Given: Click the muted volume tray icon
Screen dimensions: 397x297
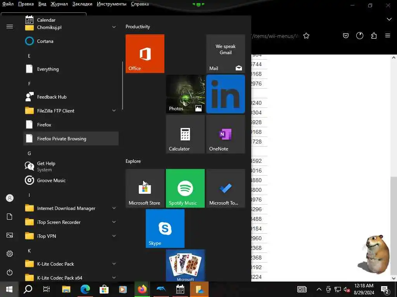Looking at the screenshot, I should click(x=347, y=289).
